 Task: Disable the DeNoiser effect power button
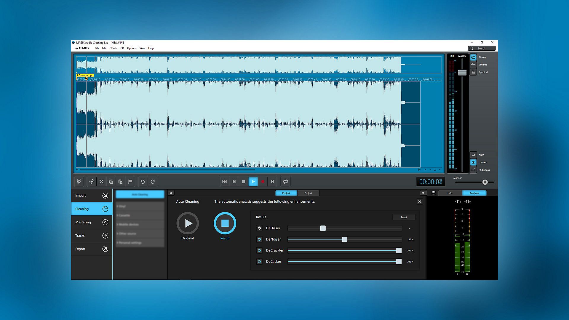pos(259,239)
